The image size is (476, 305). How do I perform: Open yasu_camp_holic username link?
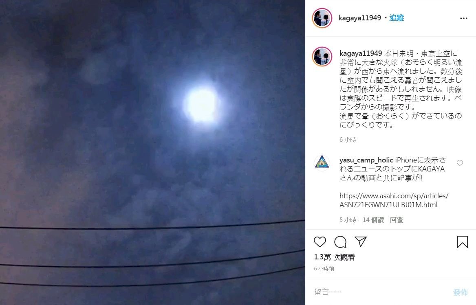pos(366,160)
